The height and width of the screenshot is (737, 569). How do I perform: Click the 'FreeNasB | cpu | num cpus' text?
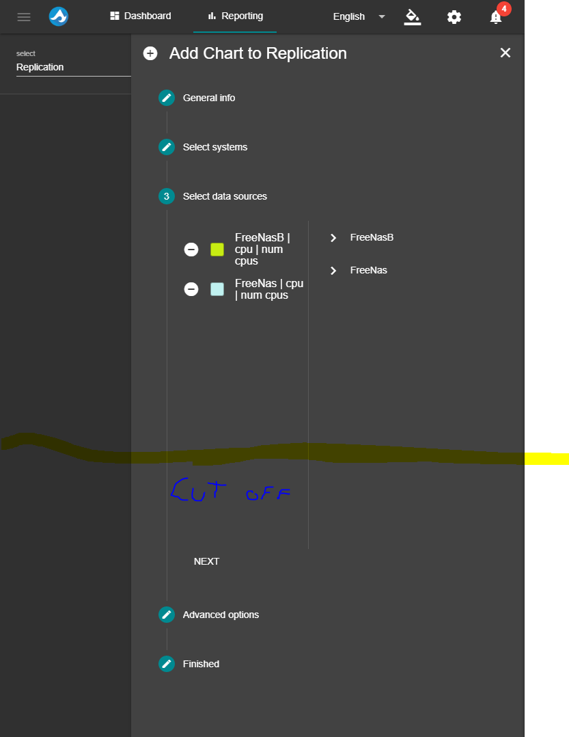tap(262, 249)
